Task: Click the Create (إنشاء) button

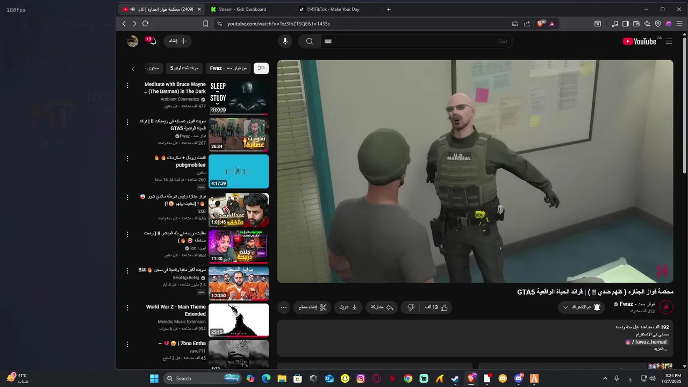Action: pos(177,41)
